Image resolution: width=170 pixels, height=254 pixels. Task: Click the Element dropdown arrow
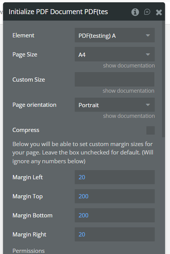tap(148, 35)
